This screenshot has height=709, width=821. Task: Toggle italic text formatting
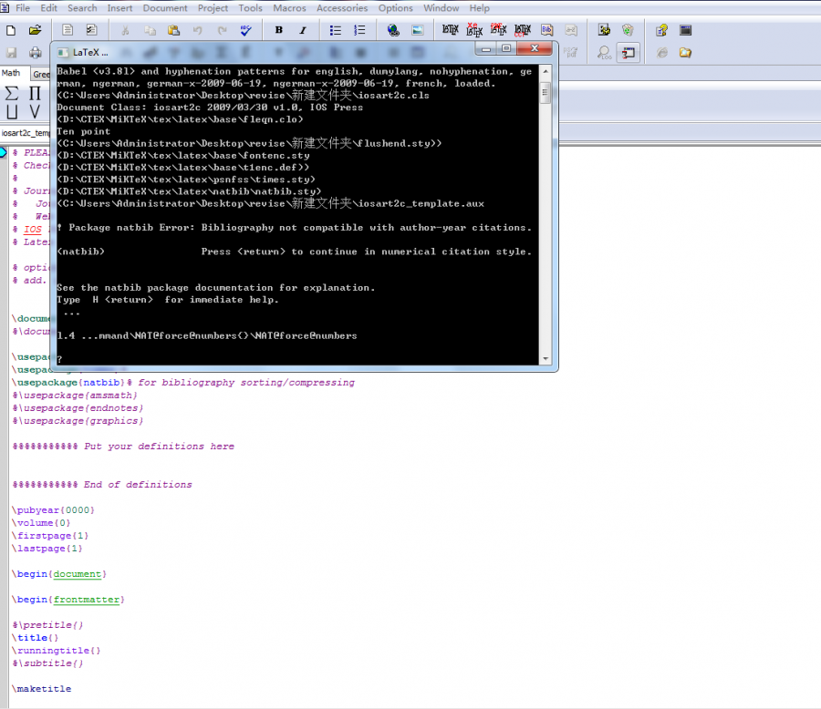(x=303, y=30)
